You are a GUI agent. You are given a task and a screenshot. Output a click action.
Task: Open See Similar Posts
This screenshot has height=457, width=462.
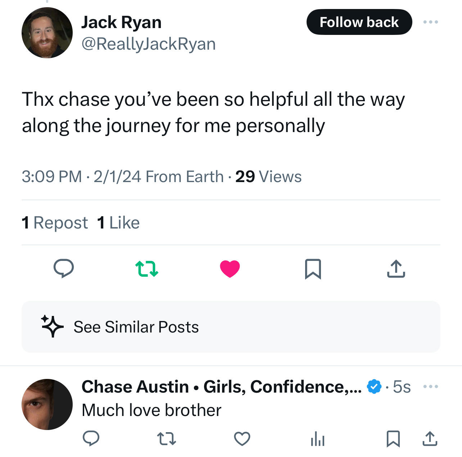click(x=136, y=327)
